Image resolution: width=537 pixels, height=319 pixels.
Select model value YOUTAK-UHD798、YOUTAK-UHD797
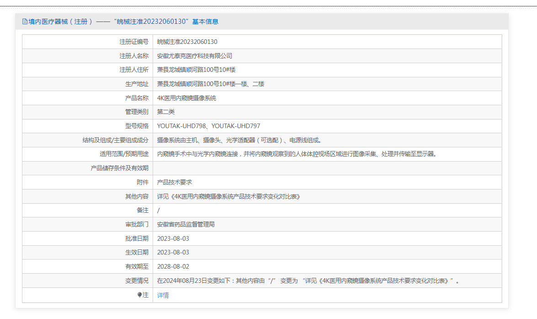[208, 126]
